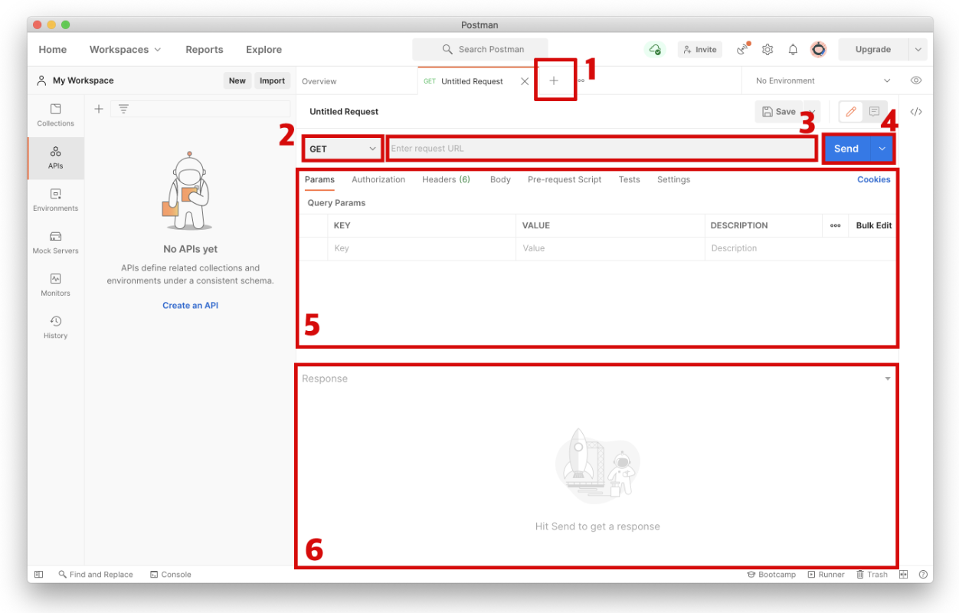Collapse the Response panel arrow
The height and width of the screenshot is (613, 959).
tap(888, 379)
